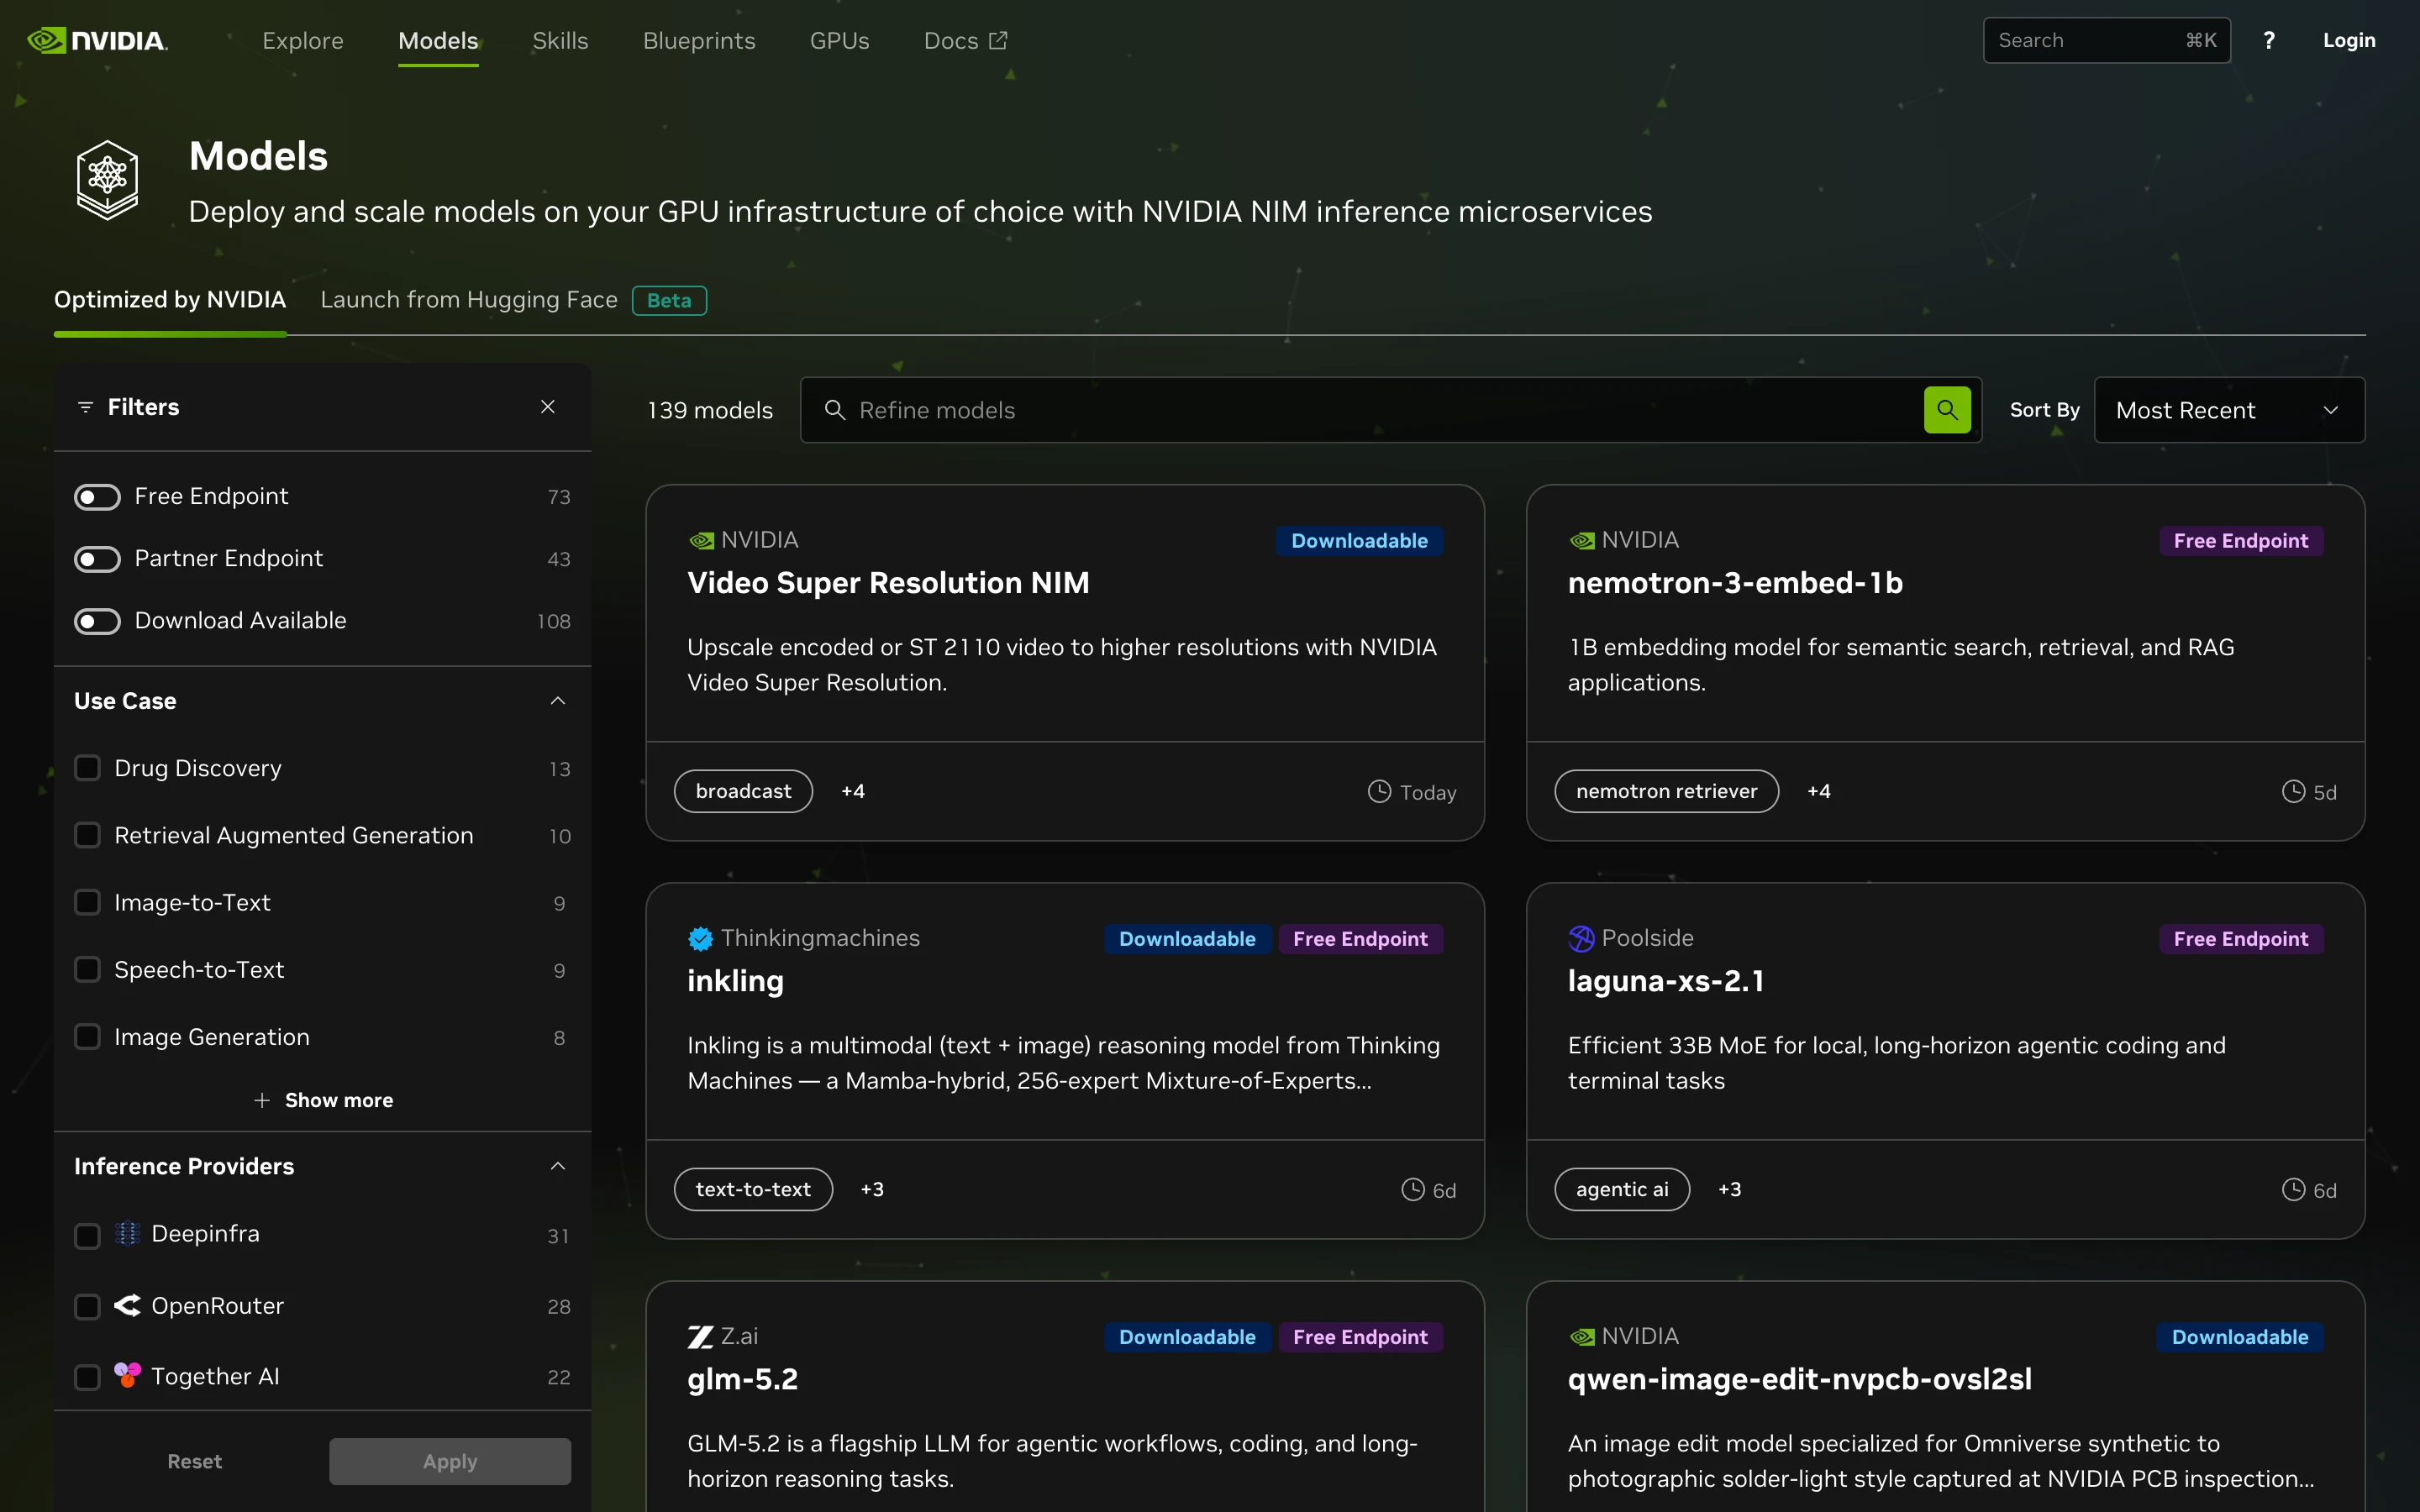This screenshot has width=2420, height=1512.
Task: Click the broadcast tag pill
Action: [x=743, y=791]
